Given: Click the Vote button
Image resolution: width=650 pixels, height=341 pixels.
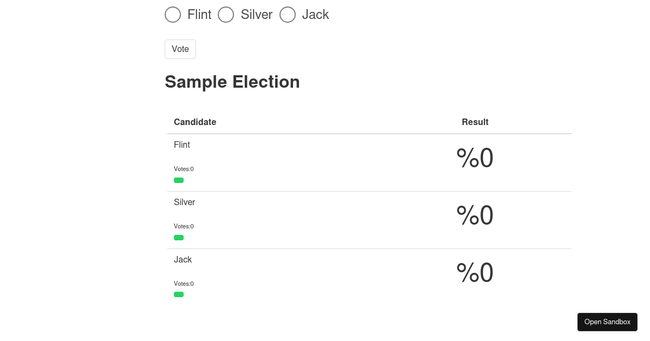Looking at the screenshot, I should tap(180, 49).
